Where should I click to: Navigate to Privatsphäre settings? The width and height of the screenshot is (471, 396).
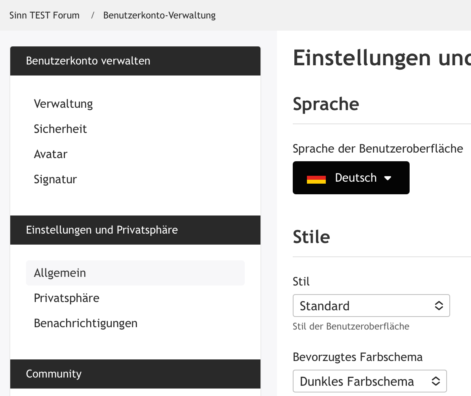click(66, 298)
